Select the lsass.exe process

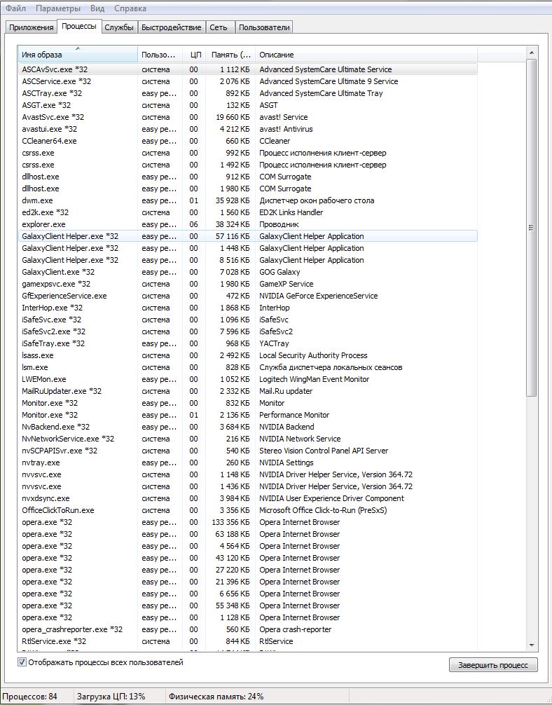click(248, 355)
